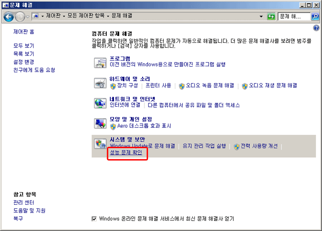Open 관리 센터 link

coord(23,202)
